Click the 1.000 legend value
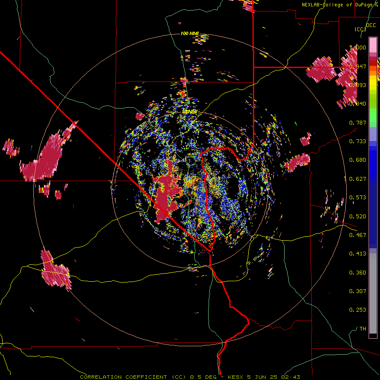Screen dimensions: 380x380 [x=358, y=47]
